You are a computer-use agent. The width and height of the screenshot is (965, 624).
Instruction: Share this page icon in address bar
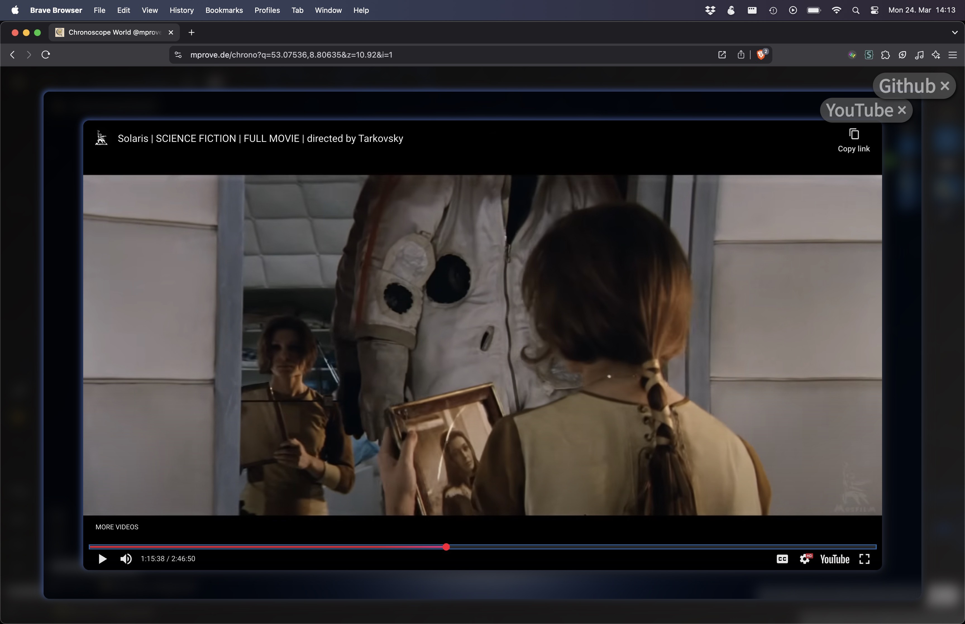pos(741,55)
